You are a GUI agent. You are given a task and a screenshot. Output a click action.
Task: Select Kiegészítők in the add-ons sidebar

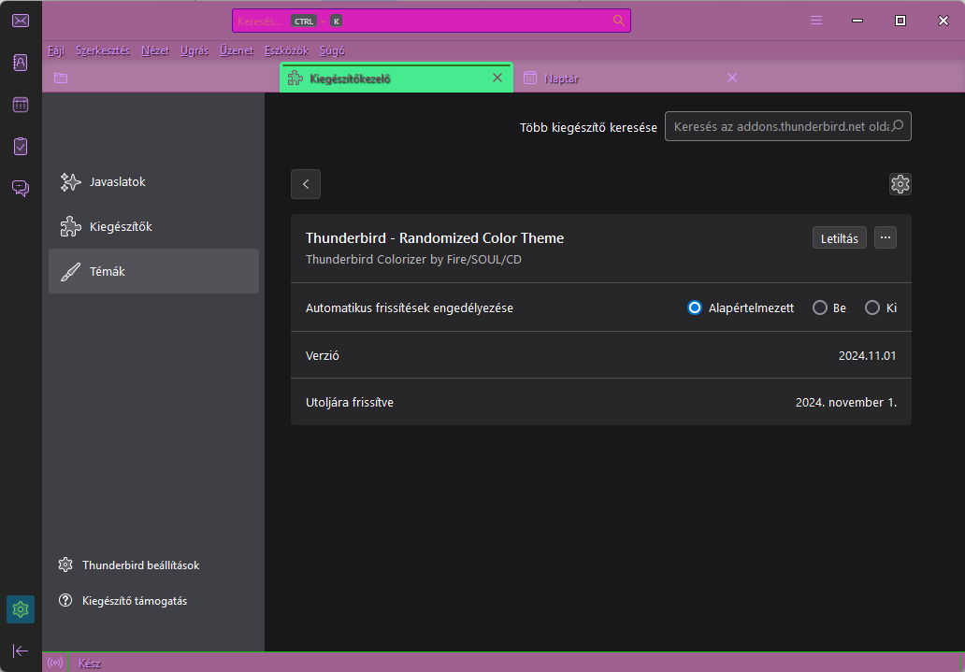tap(154, 226)
